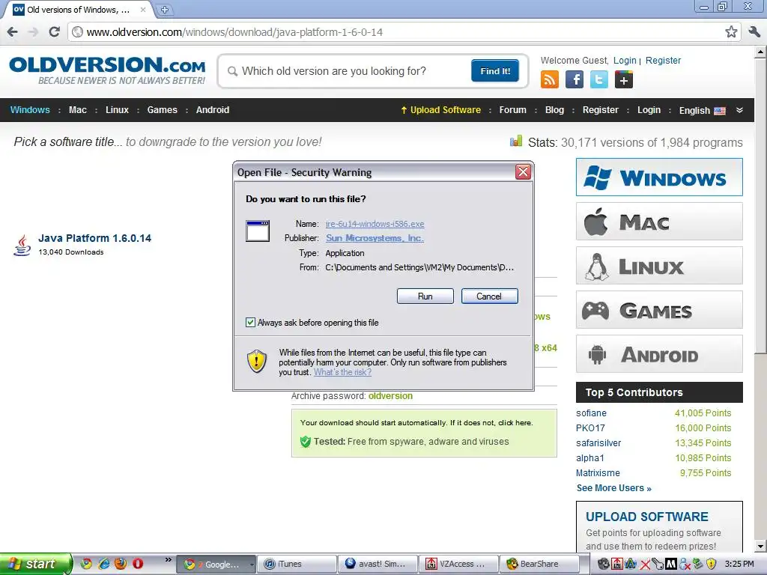
Task: Click Upload Software in nav bar
Action: click(440, 109)
